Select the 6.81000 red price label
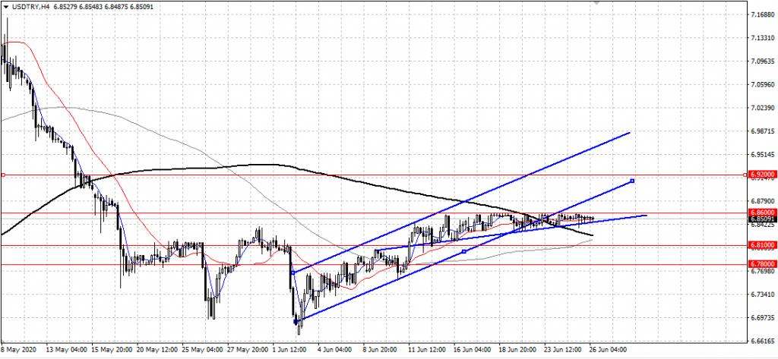The height and width of the screenshot is (359, 778). pyautogui.click(x=761, y=245)
